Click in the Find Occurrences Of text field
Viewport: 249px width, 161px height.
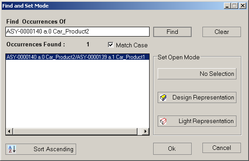(77, 32)
